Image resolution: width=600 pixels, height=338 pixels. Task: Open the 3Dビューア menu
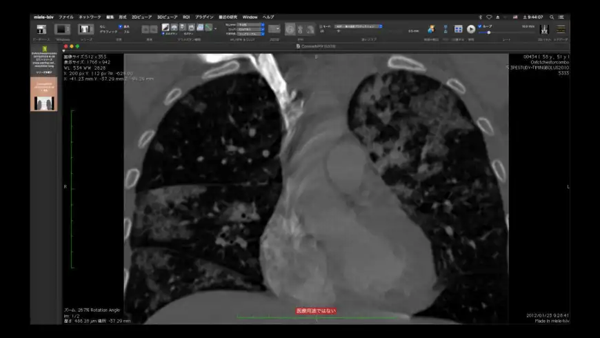167,17
